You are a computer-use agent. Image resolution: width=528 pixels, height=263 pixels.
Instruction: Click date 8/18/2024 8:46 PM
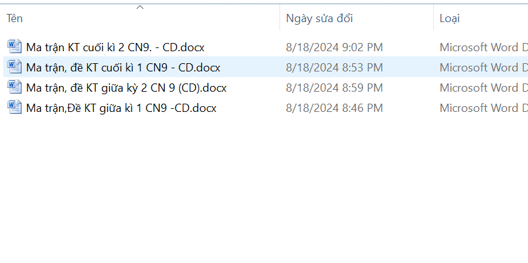pyautogui.click(x=335, y=108)
